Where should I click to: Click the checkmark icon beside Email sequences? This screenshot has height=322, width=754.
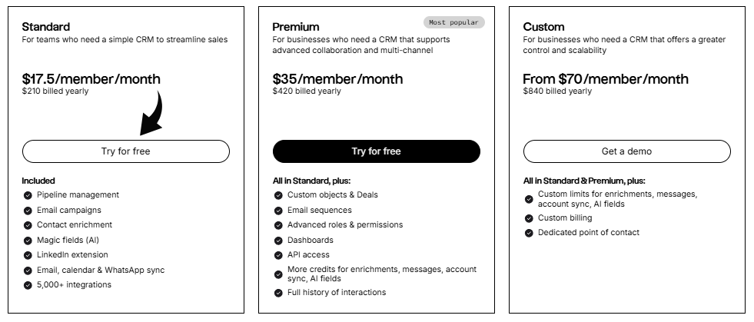pos(278,211)
